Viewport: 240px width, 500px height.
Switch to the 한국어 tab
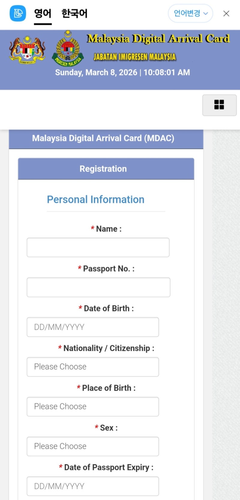[74, 14]
